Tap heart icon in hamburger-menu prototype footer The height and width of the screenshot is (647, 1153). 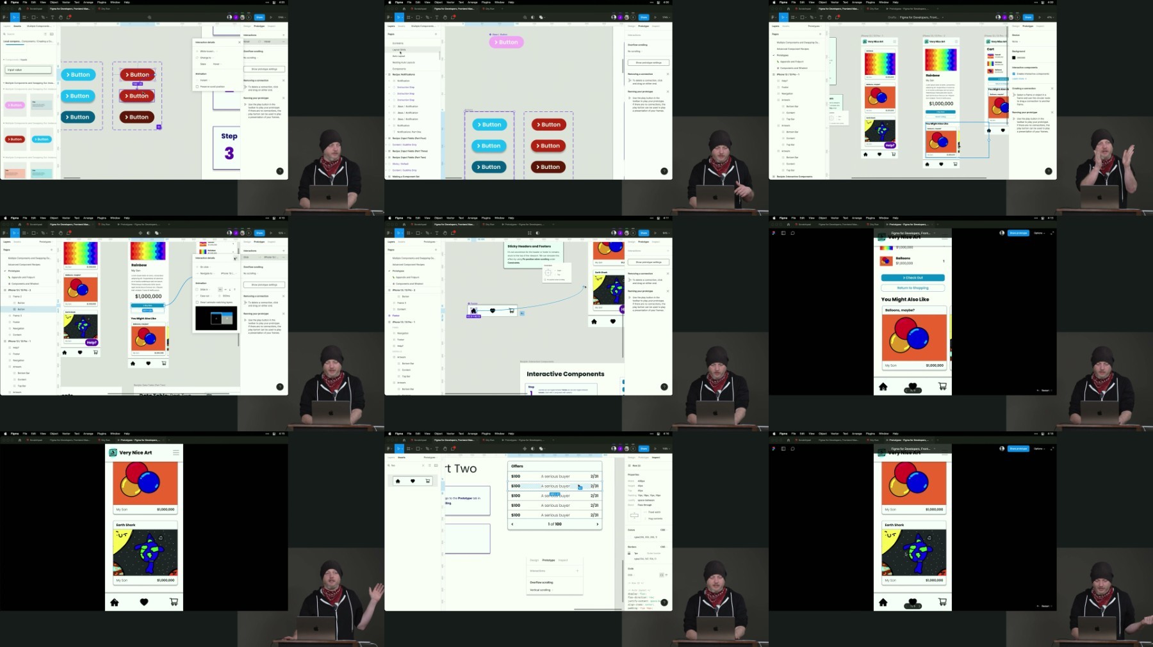coord(144,602)
